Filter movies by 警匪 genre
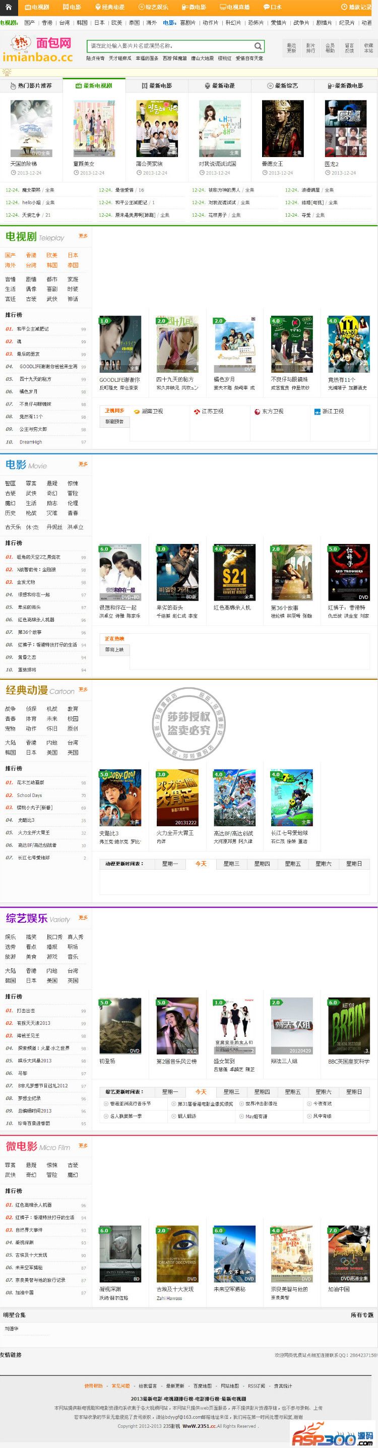Viewport: 378px width, 1448px height. pyautogui.click(x=10, y=483)
